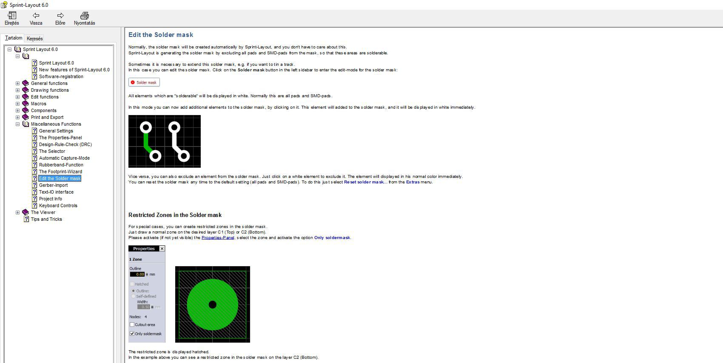The height and width of the screenshot is (363, 723).
Task: Click the Project Info topic icon
Action: click(34, 199)
